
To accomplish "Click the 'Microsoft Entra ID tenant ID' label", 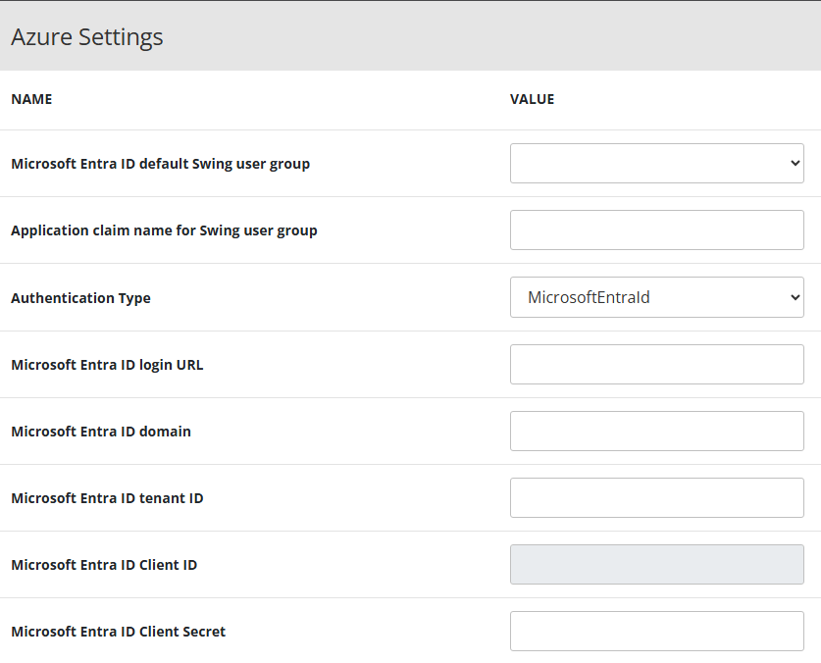I will (x=107, y=497).
